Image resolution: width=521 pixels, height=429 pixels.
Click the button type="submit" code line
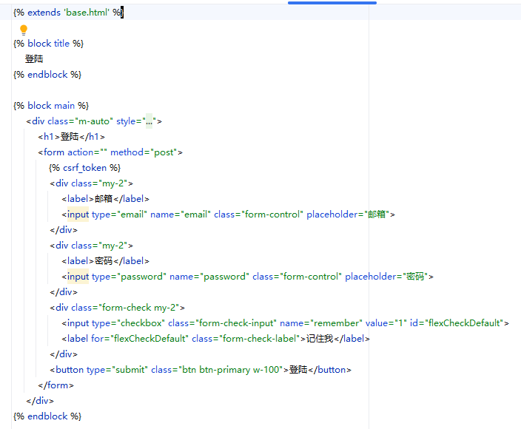[x=201, y=370]
